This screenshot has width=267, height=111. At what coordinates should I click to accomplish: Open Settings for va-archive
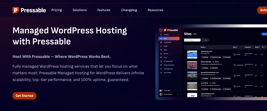205,89
